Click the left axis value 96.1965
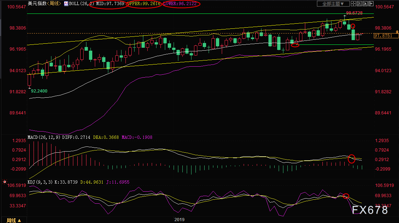Image resolution: width=399 pixels, height=223 pixels. [18, 49]
